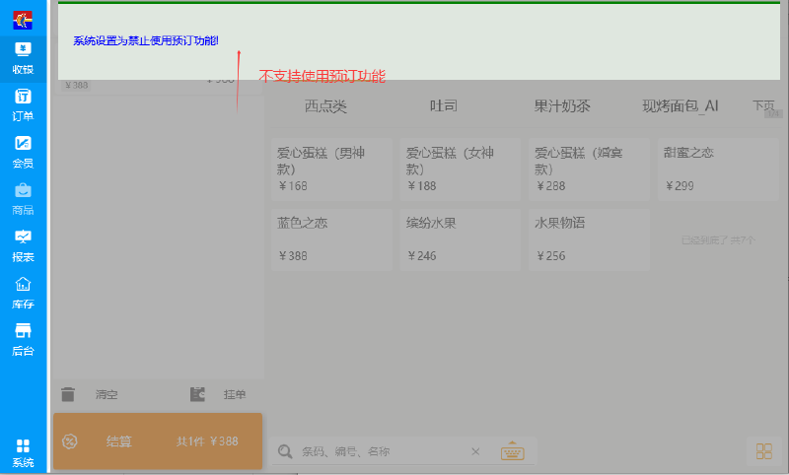Select product 缤纷水果 ¥246
The width and height of the screenshot is (789, 475).
[x=461, y=239]
